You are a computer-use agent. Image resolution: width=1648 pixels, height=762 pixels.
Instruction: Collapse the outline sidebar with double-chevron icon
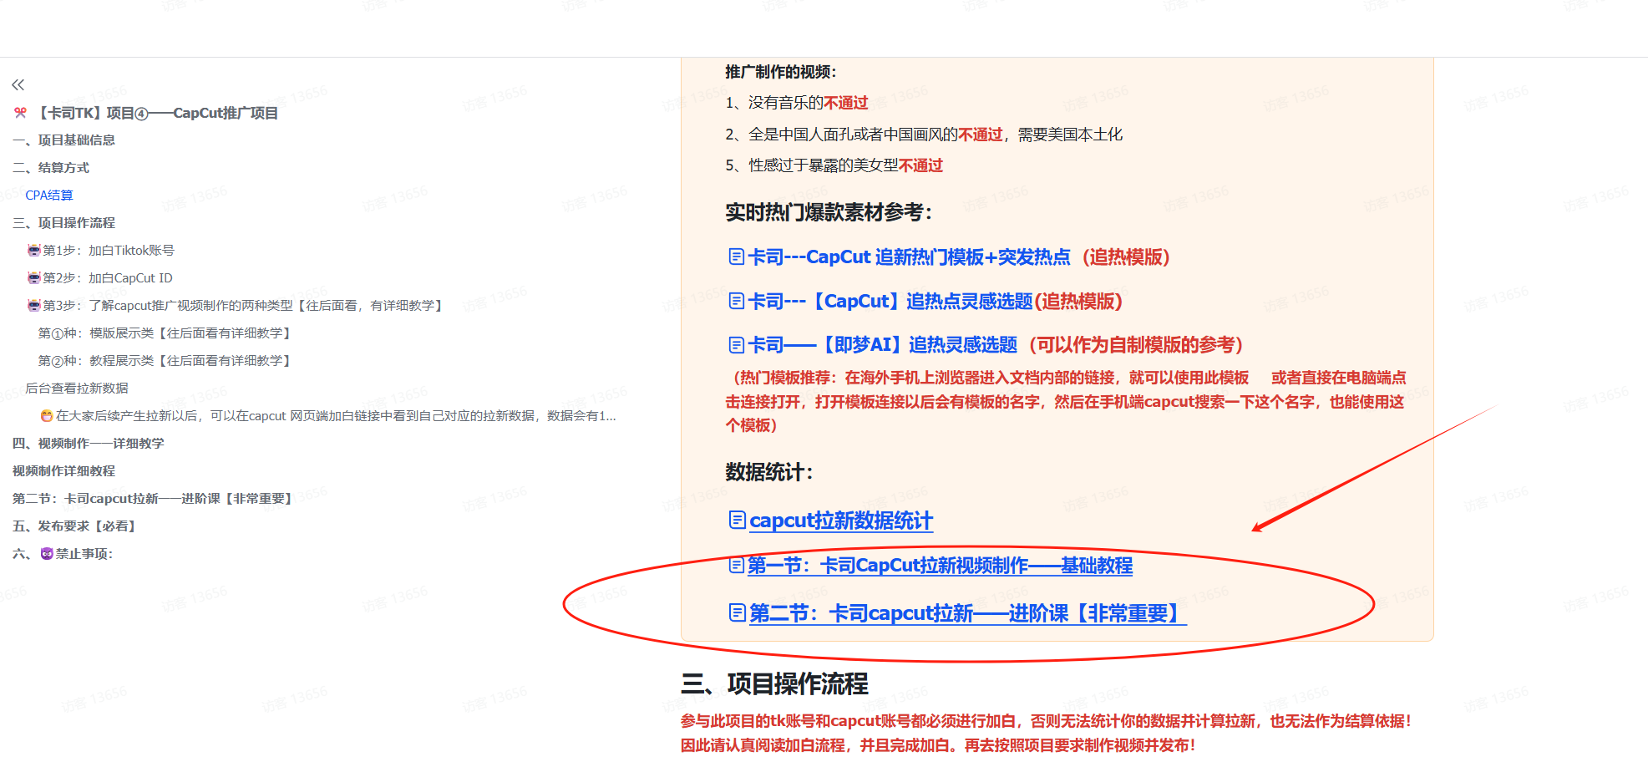[x=18, y=84]
